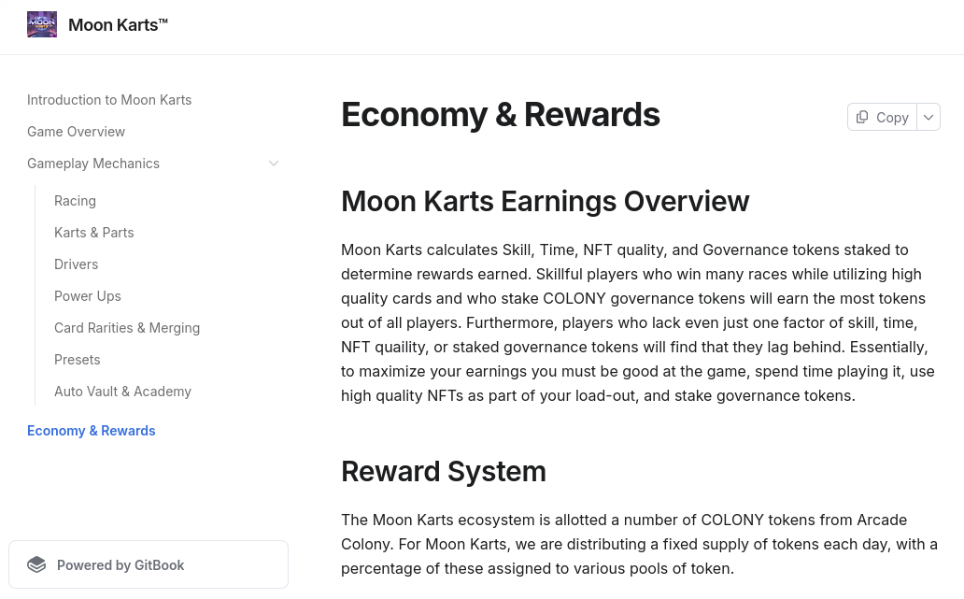
Task: Click the Reward System heading
Action: [444, 472]
